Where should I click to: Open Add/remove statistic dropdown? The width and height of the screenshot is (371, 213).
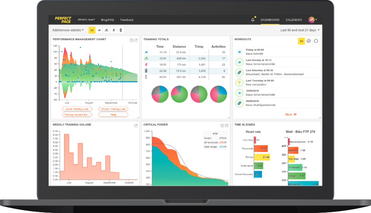68,30
